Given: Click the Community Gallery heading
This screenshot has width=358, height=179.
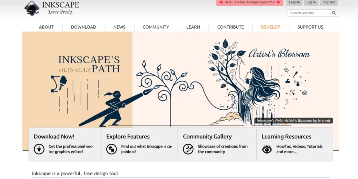Looking at the screenshot, I should [x=207, y=137].
